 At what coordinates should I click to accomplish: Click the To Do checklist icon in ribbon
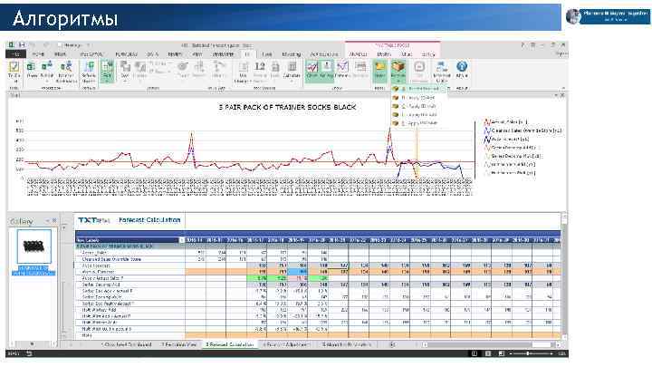pyautogui.click(x=14, y=66)
